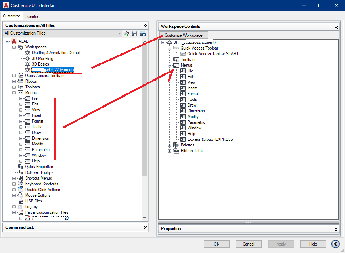This screenshot has height=253, width=345.
Task: Click the Help button
Action: 313,244
